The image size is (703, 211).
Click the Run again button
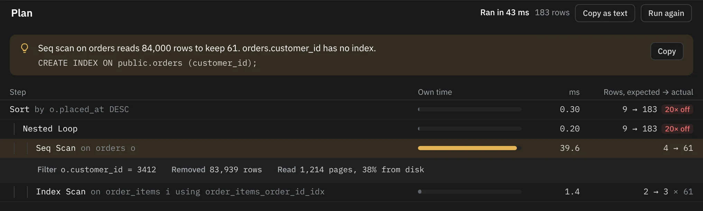pyautogui.click(x=666, y=13)
